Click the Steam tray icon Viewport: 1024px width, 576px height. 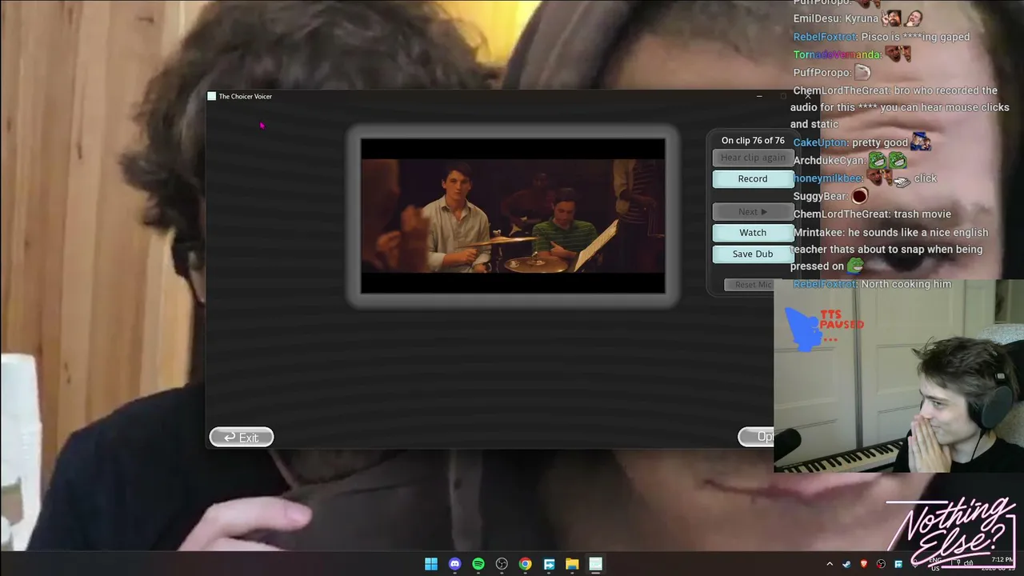(846, 564)
